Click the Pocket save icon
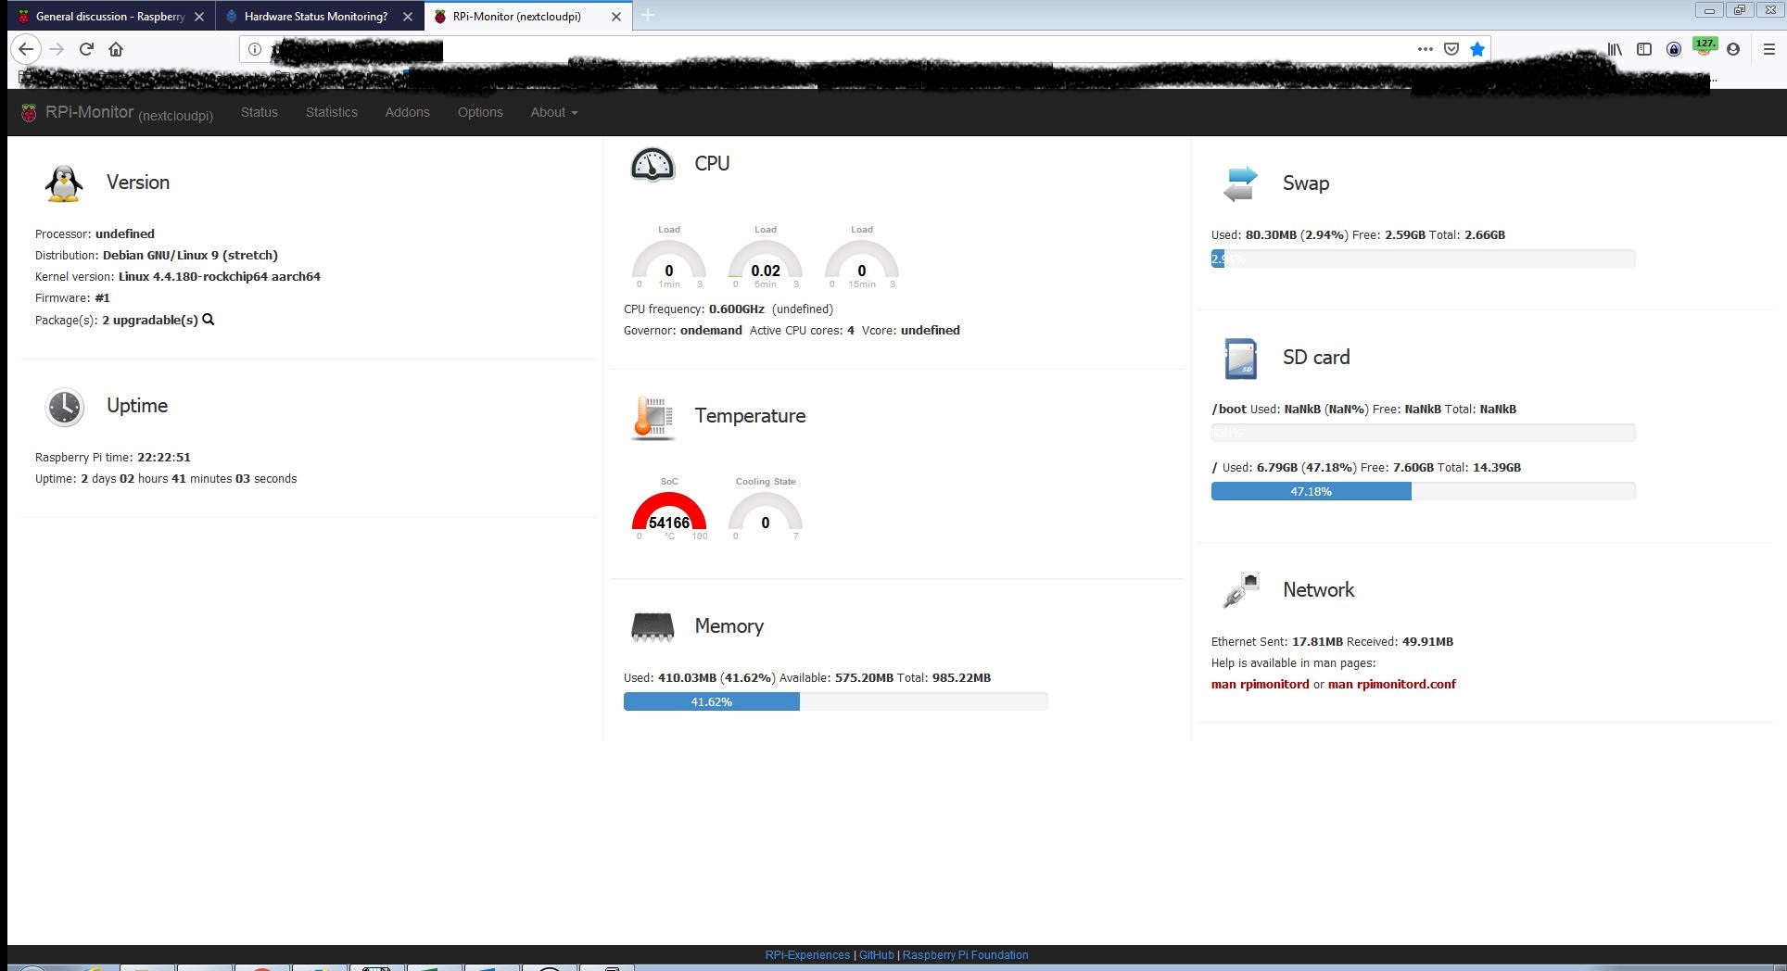The width and height of the screenshot is (1787, 971). (1451, 49)
